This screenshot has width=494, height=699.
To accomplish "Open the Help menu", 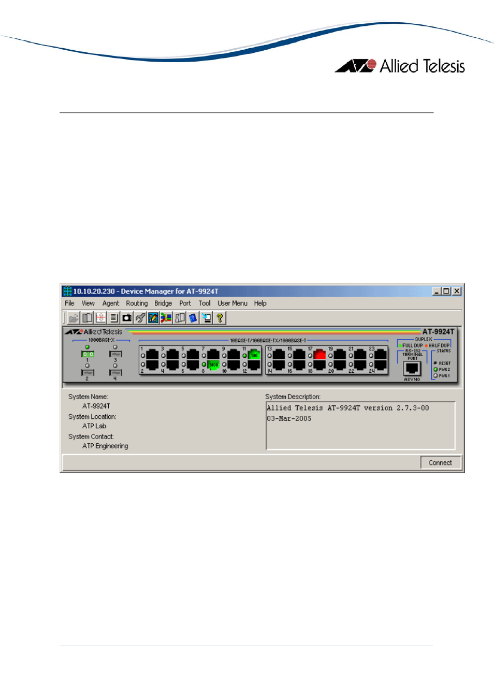I will [x=260, y=303].
